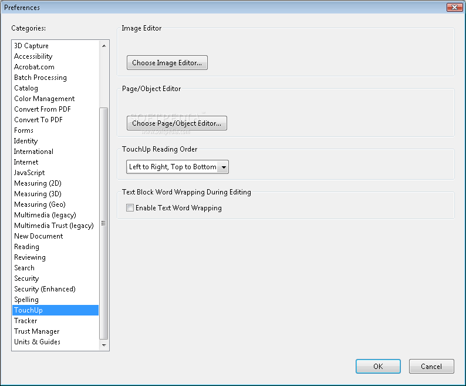Select Batch Processing in categories
The height and width of the screenshot is (386, 466).
tap(55, 78)
